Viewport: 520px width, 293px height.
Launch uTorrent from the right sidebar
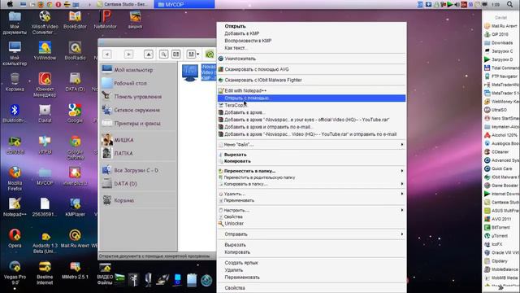496,236
